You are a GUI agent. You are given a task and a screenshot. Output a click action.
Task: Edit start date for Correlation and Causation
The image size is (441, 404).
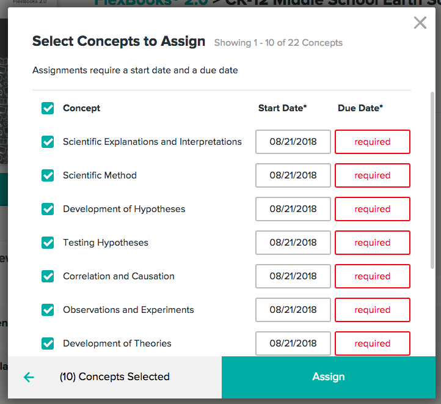[293, 276]
